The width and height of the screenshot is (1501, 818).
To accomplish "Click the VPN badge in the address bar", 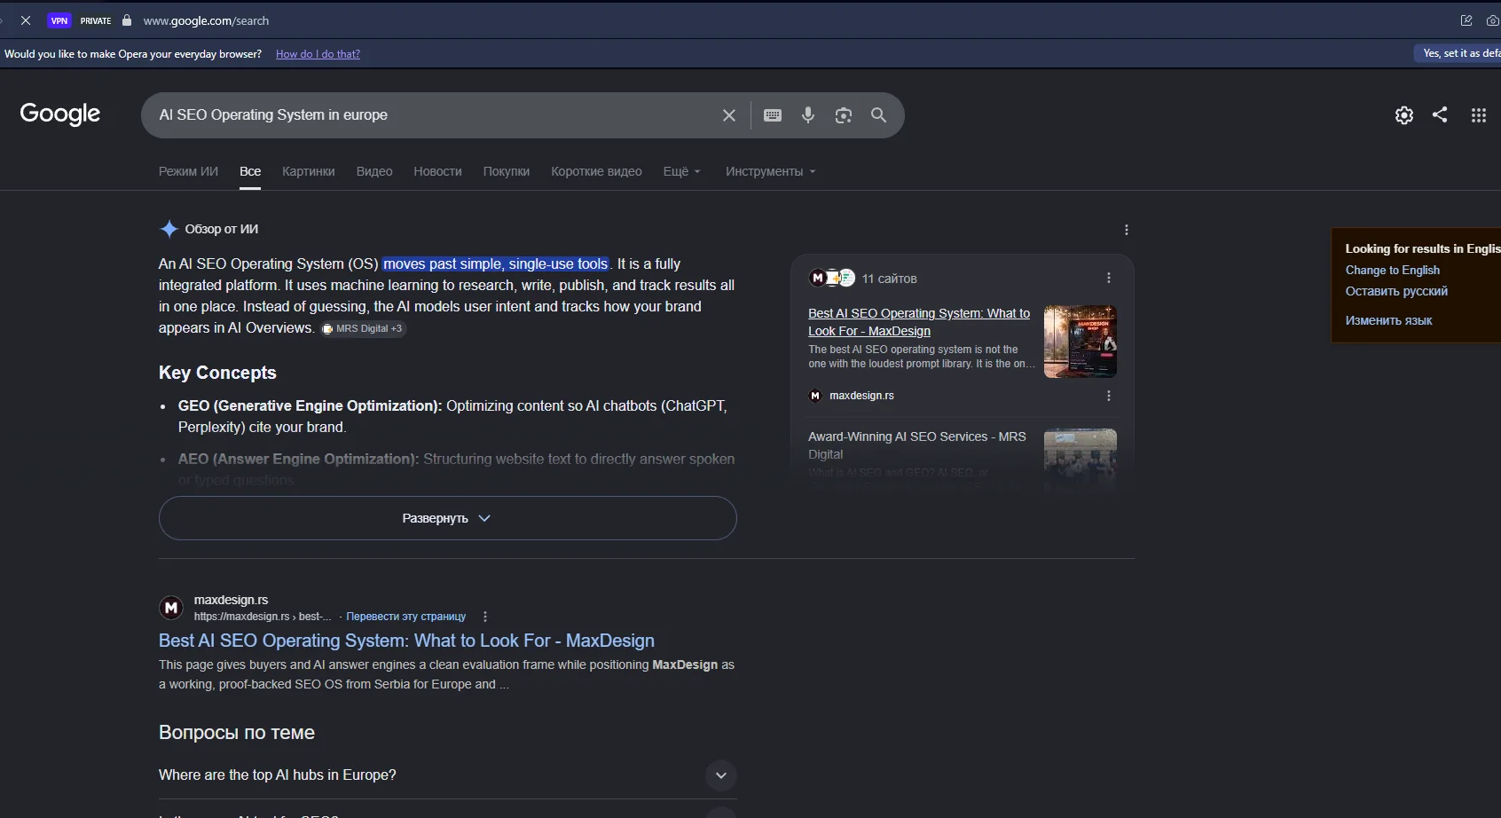I will [59, 20].
